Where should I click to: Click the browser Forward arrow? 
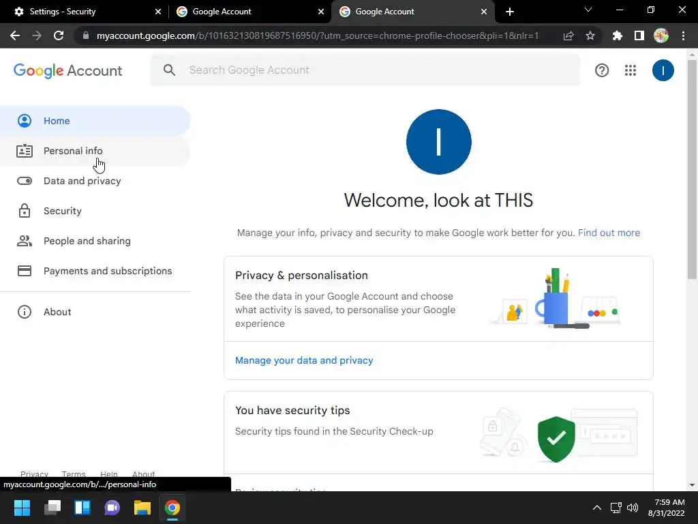(x=37, y=35)
